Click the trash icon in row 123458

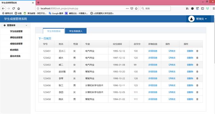pos(197,99)
